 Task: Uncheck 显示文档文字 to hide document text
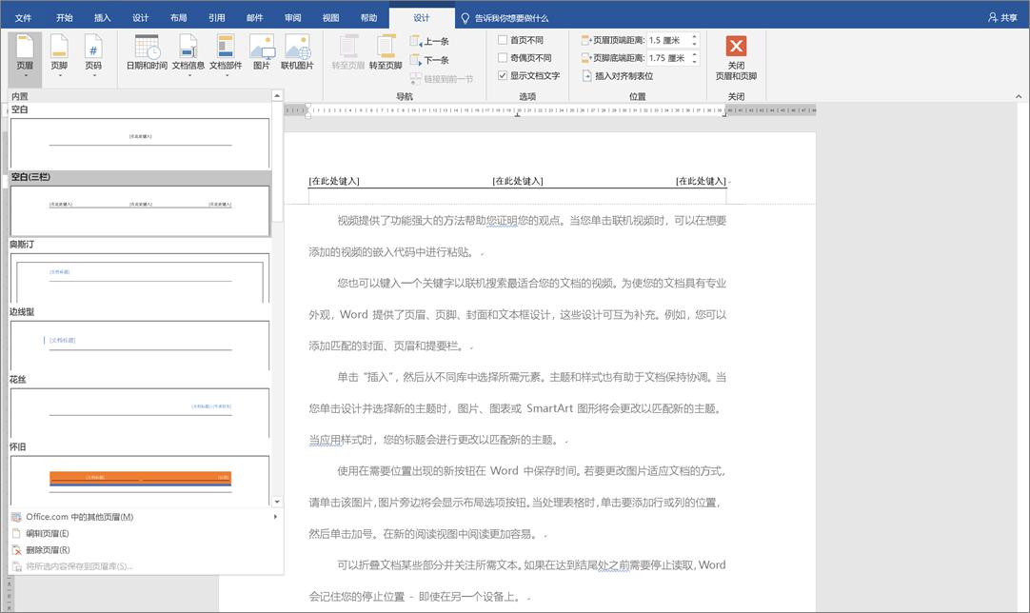coord(502,75)
